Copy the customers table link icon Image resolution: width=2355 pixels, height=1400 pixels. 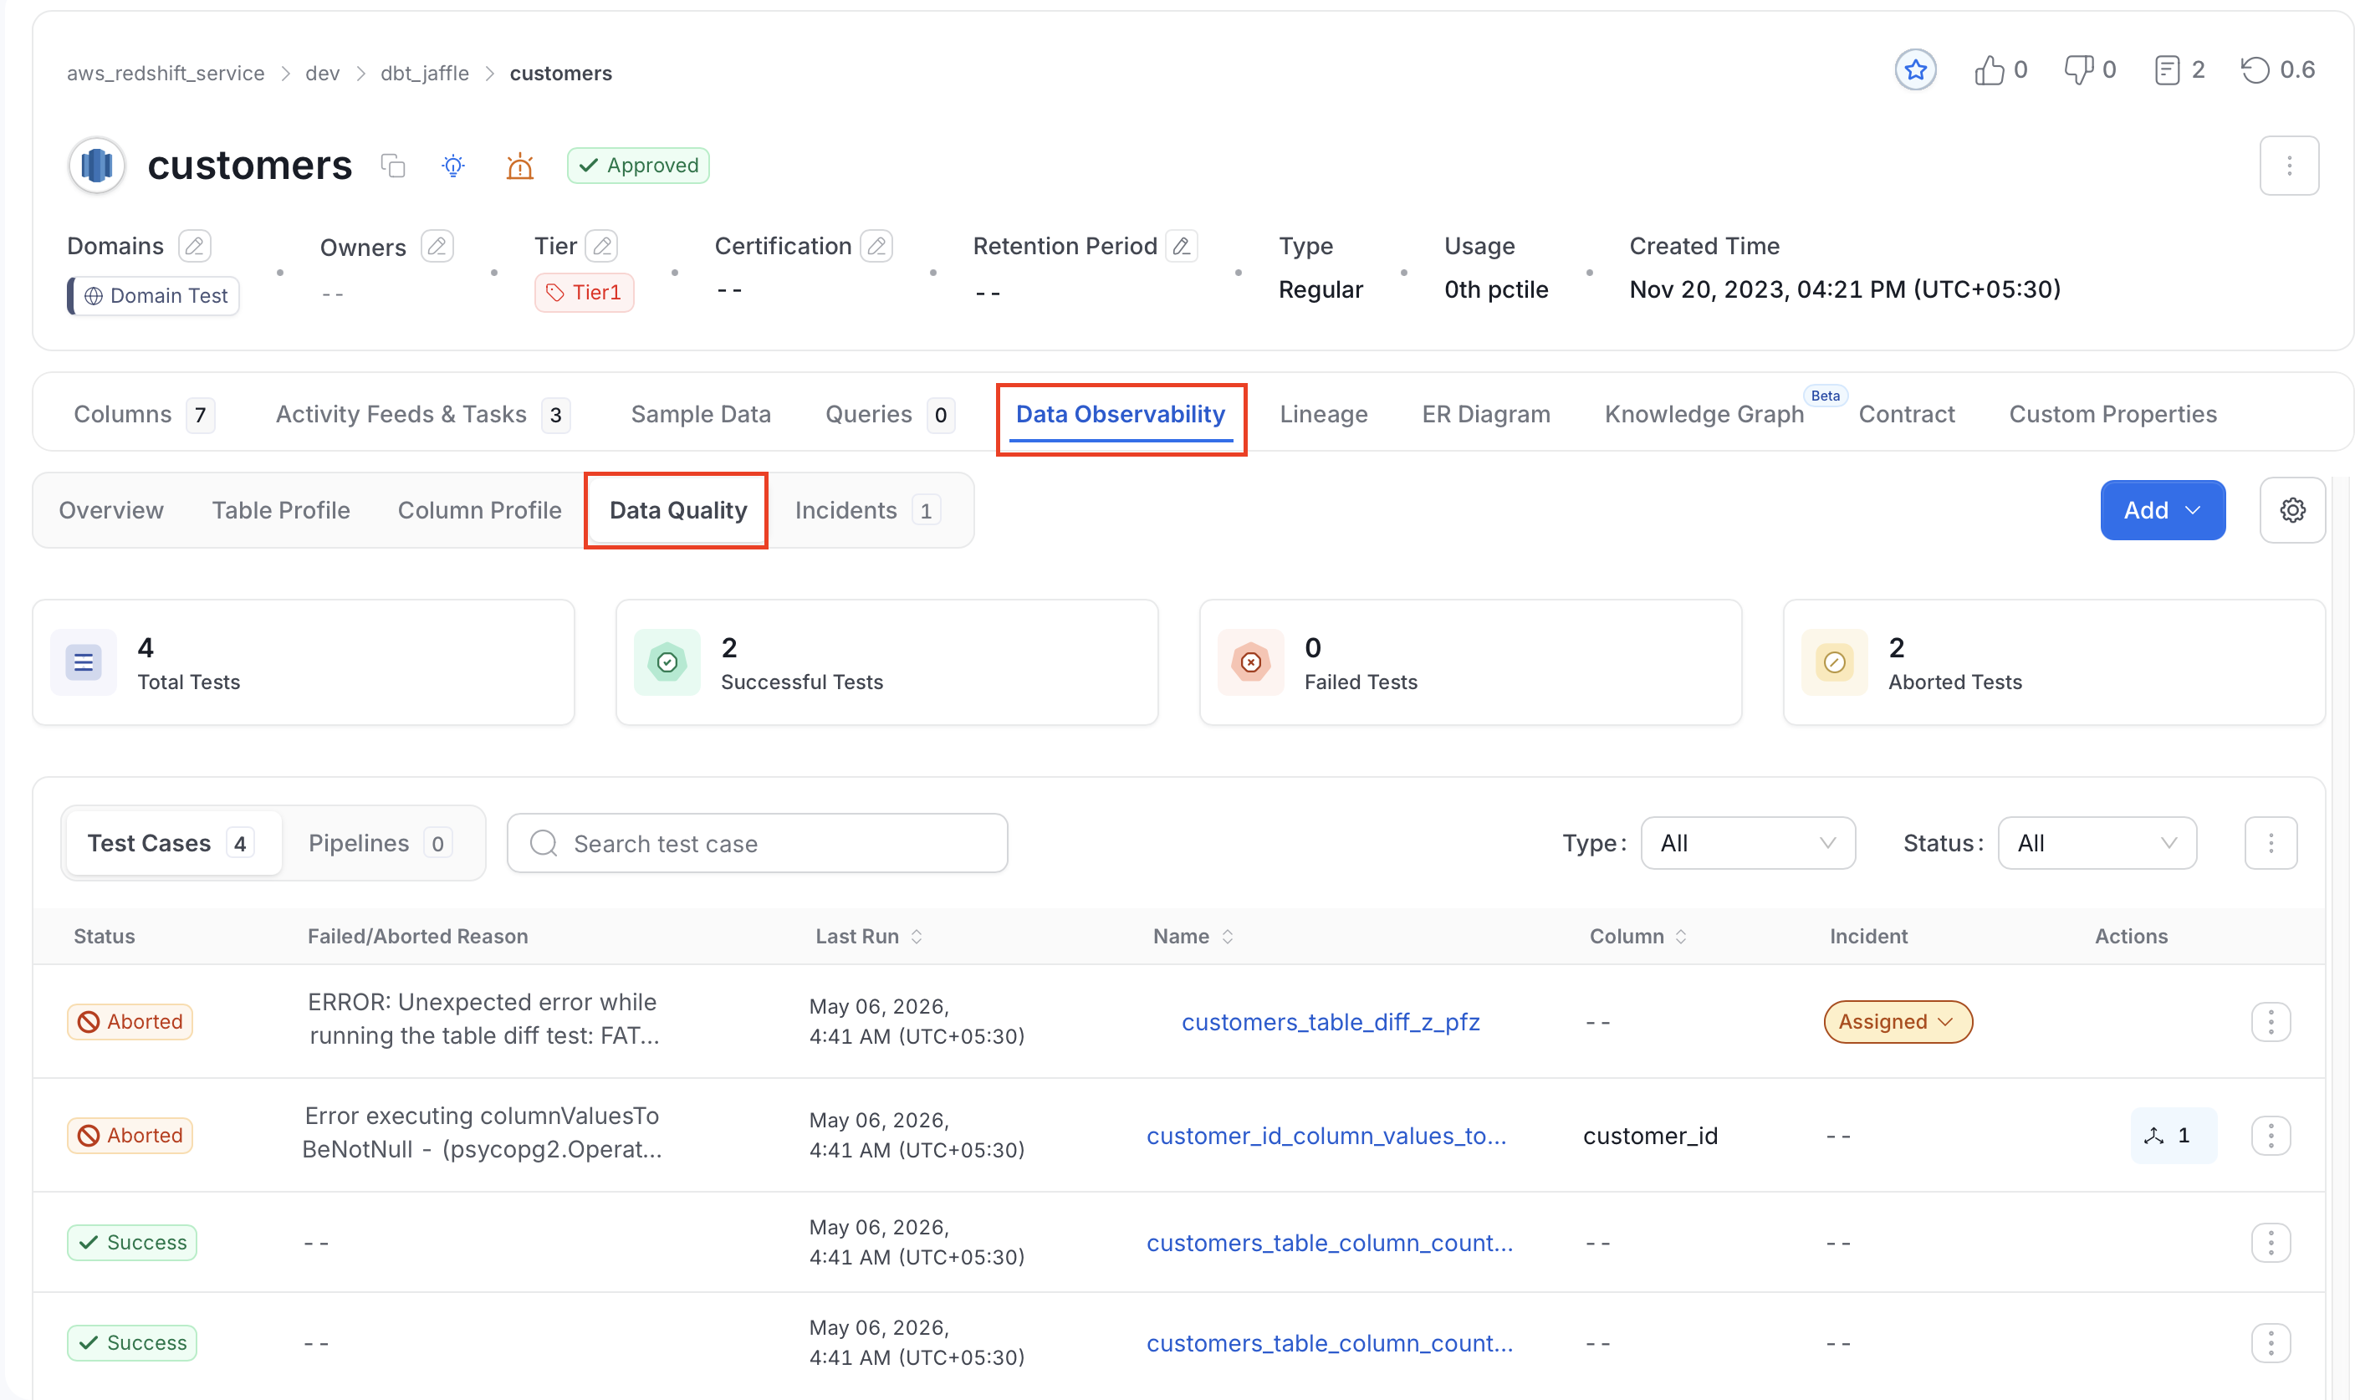pos(392,166)
